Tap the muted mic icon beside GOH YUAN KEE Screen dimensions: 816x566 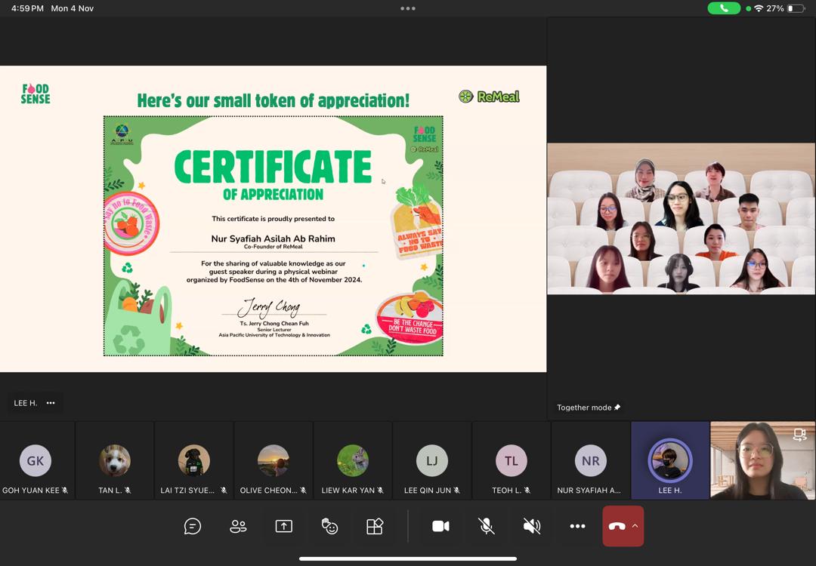[x=65, y=490]
